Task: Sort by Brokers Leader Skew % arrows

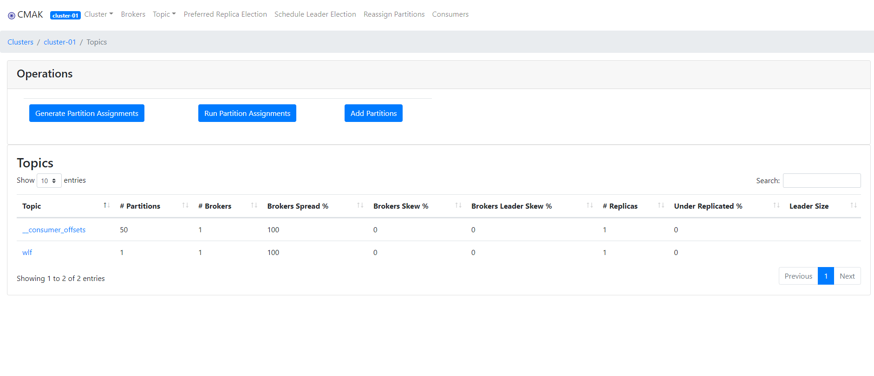Action: click(590, 205)
